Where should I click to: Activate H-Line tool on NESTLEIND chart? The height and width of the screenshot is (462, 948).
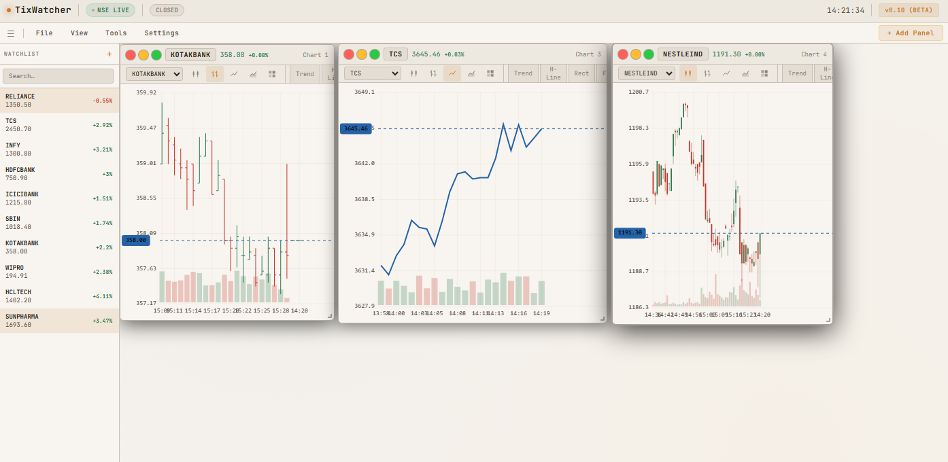tap(825, 73)
